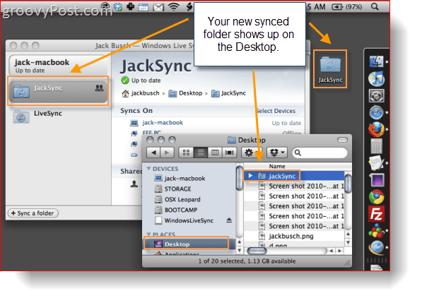Select the JackSync folder on the desktop
The image size is (422, 303).
[330, 69]
